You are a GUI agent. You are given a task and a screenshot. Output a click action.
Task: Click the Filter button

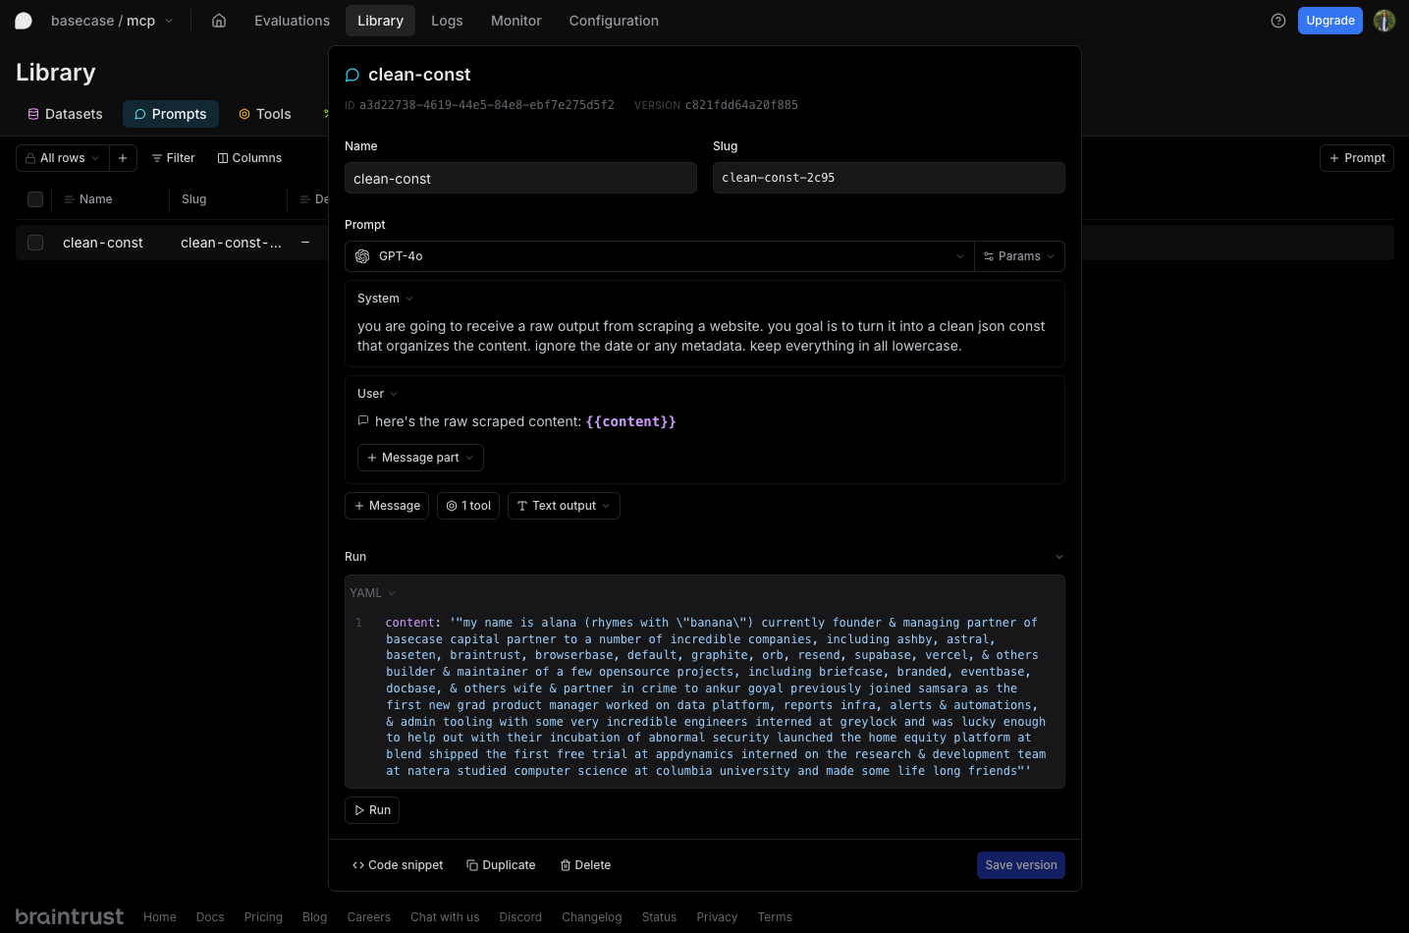click(x=174, y=158)
